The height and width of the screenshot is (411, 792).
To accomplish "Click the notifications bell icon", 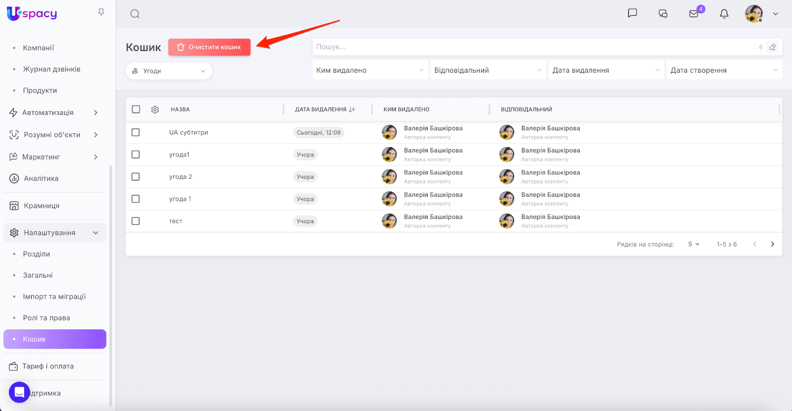I will pos(724,14).
